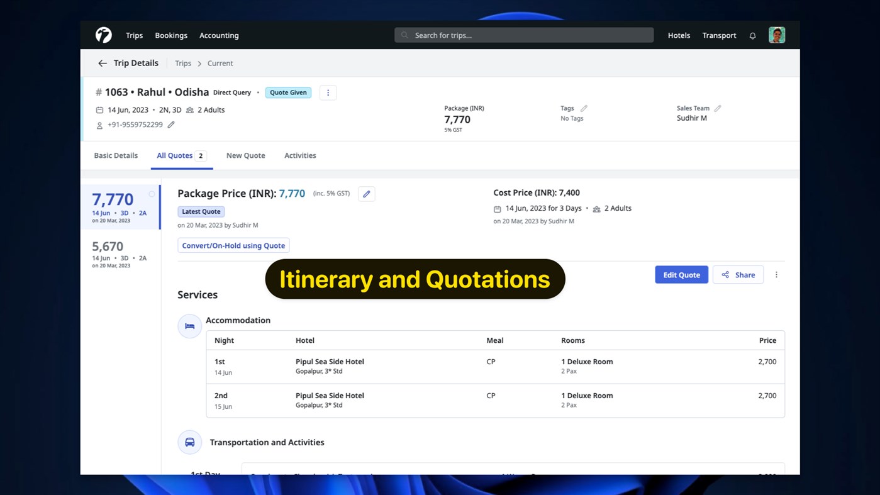Open trip options three-dot menu near Quote Given
The width and height of the screenshot is (880, 495).
(x=328, y=92)
